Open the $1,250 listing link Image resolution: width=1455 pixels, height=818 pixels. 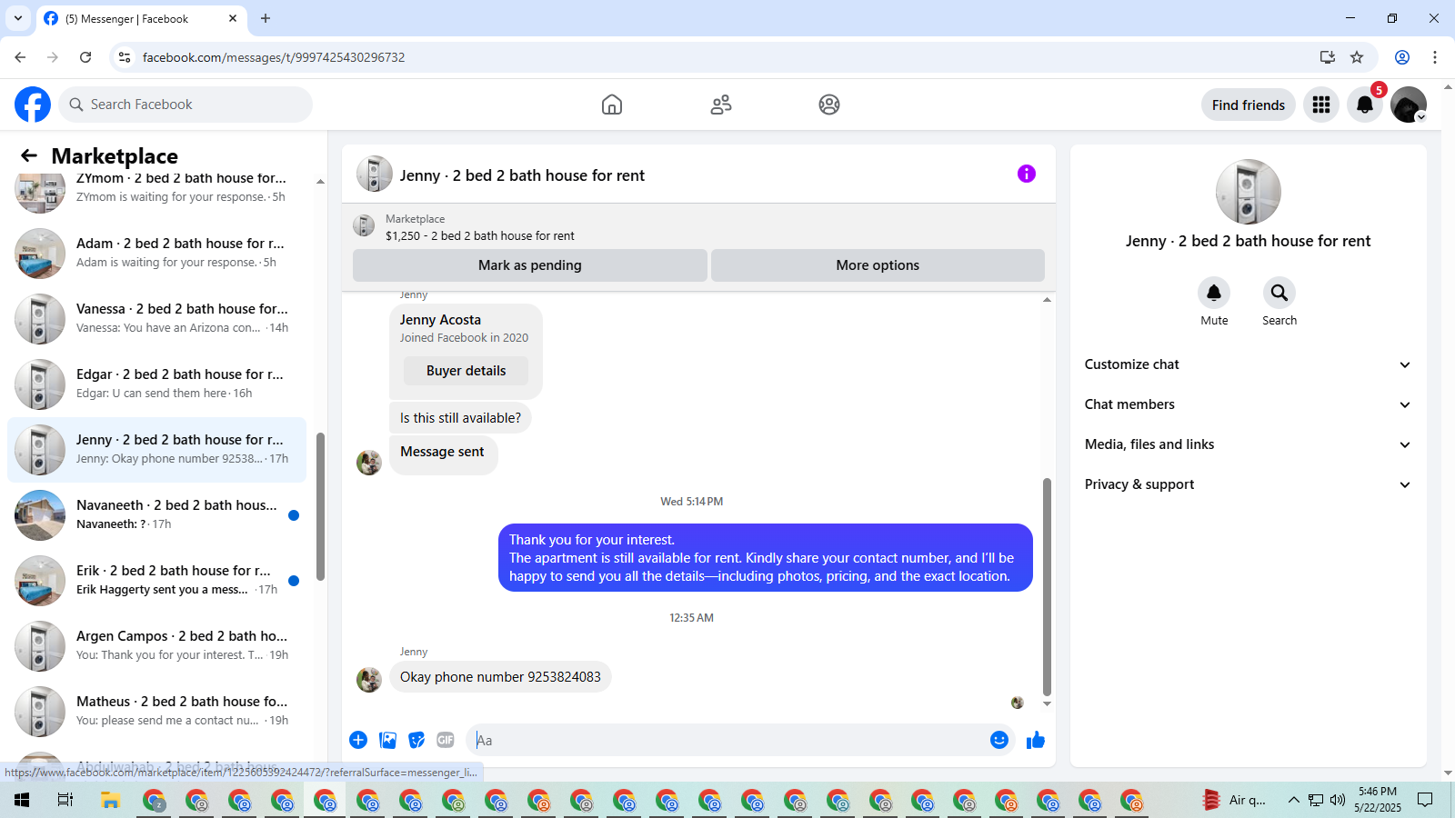pyautogui.click(x=480, y=235)
